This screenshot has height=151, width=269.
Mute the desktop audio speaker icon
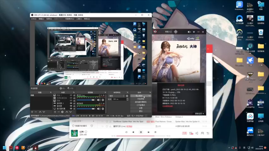coord(99,109)
